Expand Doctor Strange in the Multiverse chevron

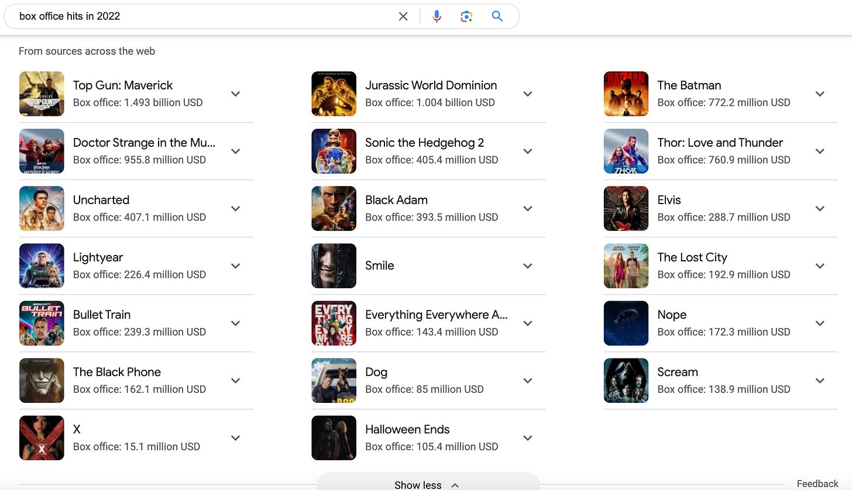[x=236, y=151]
